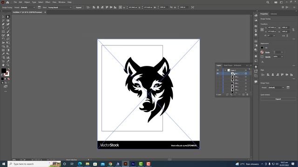Click the Windows Start button
The width and height of the screenshot is (298, 167).
[4, 164]
